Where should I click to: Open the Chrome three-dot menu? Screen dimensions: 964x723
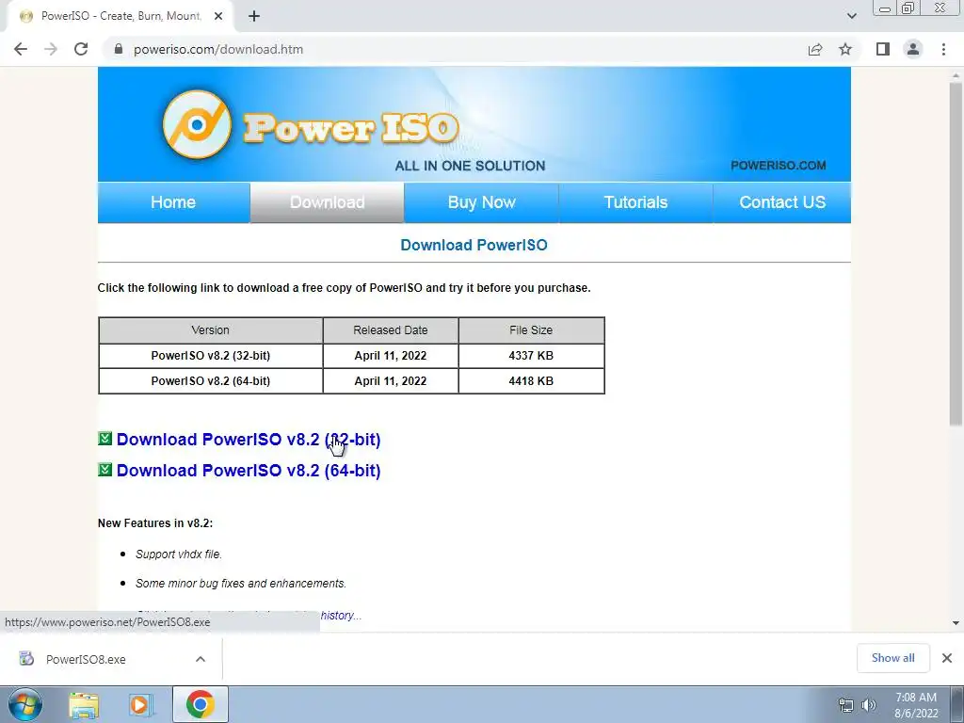point(943,49)
